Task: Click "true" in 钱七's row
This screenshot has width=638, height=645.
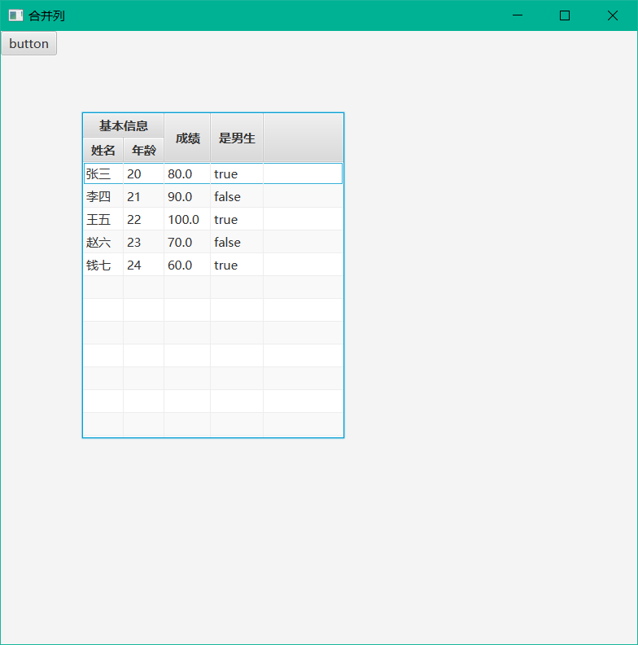Action: [x=237, y=265]
